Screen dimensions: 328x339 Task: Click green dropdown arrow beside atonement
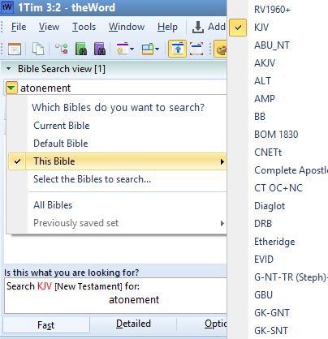click(x=11, y=88)
